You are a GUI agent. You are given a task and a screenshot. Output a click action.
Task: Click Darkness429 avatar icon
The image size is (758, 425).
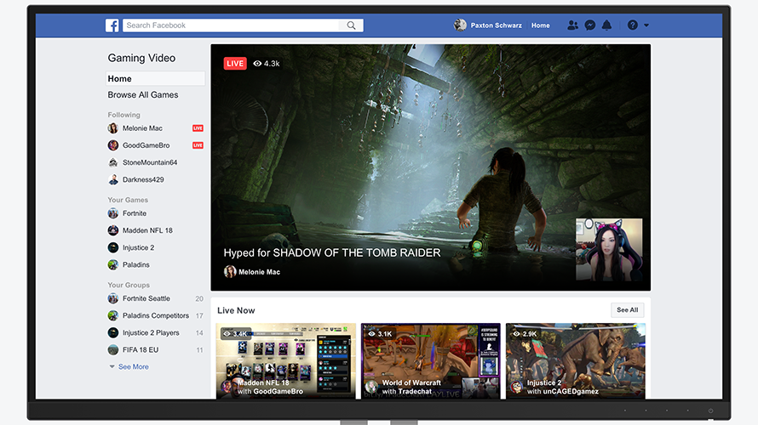(113, 179)
